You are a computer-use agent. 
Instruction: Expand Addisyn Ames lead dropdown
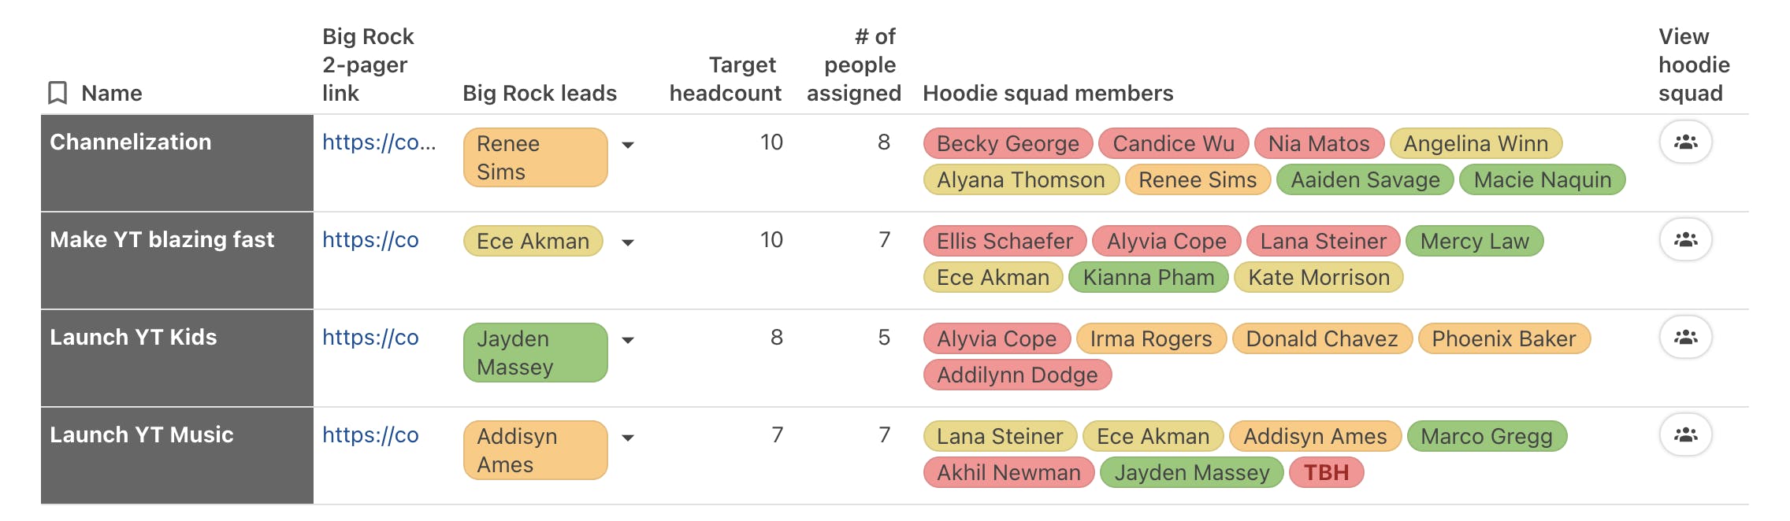pos(628,438)
